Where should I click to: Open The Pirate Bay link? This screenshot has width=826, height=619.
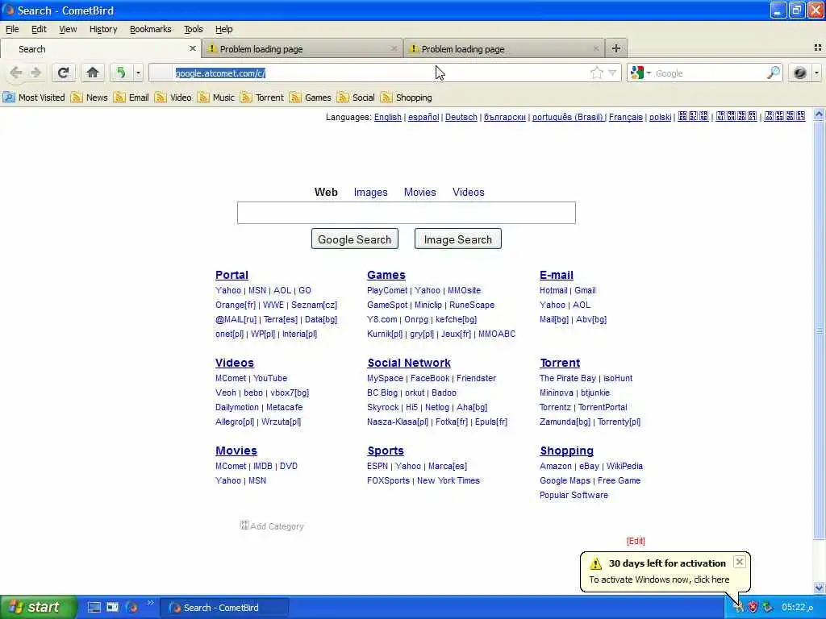tap(567, 378)
